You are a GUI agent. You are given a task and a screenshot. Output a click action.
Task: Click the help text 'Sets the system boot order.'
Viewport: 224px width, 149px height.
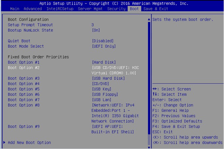coord(183,20)
